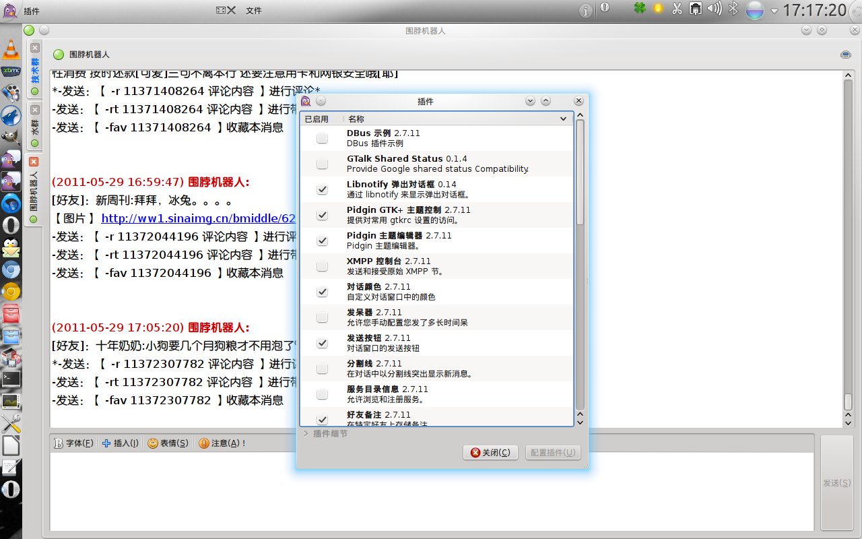
Task: Click the message input text area
Action: (433, 491)
